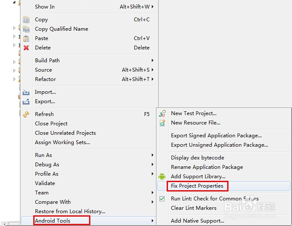
Task: Click the Export icon
Action: 26,102
